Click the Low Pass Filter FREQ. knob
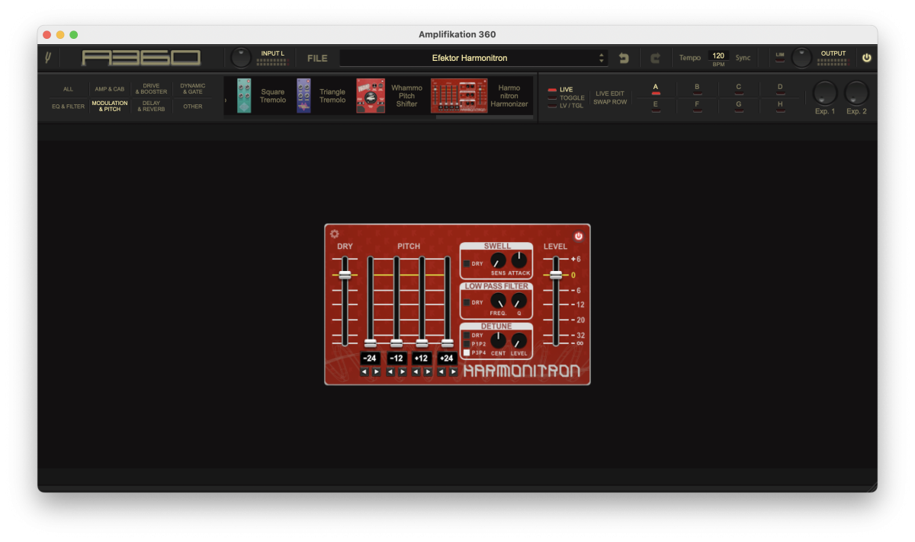This screenshot has height=542, width=915. coord(498,301)
